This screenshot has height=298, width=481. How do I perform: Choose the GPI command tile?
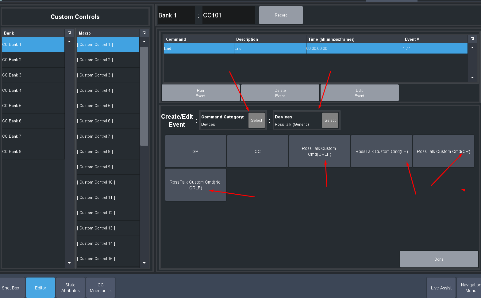(196, 151)
